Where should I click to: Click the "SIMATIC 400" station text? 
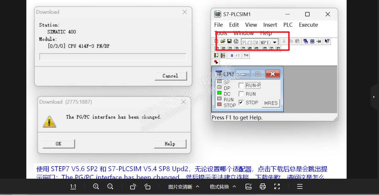click(x=61, y=32)
